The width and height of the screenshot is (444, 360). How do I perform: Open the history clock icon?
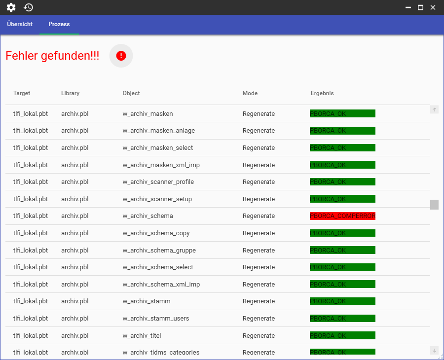click(29, 7)
